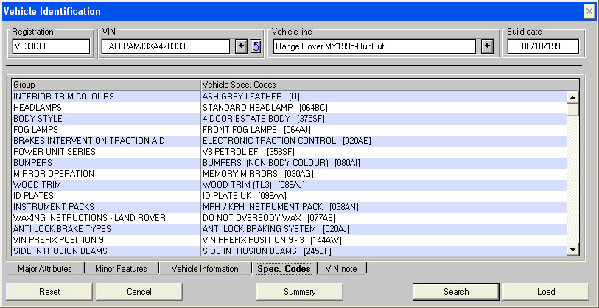Click SIDE INTRUSION BEAMS [245SF] value

coord(267,251)
